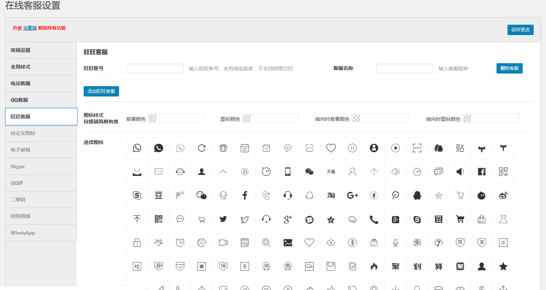The image size is (546, 290).
Task: Select the refresh arrow icon
Action: (202, 148)
